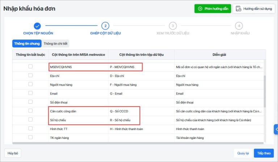This screenshot has width=278, height=162.
Task: Open dropdown showing H - Hình thức thanh toán
Action: pos(141,129)
